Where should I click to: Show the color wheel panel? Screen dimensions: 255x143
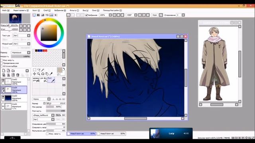tap(34, 15)
